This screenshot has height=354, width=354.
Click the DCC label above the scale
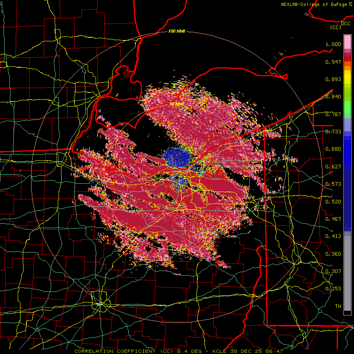coord(345,24)
